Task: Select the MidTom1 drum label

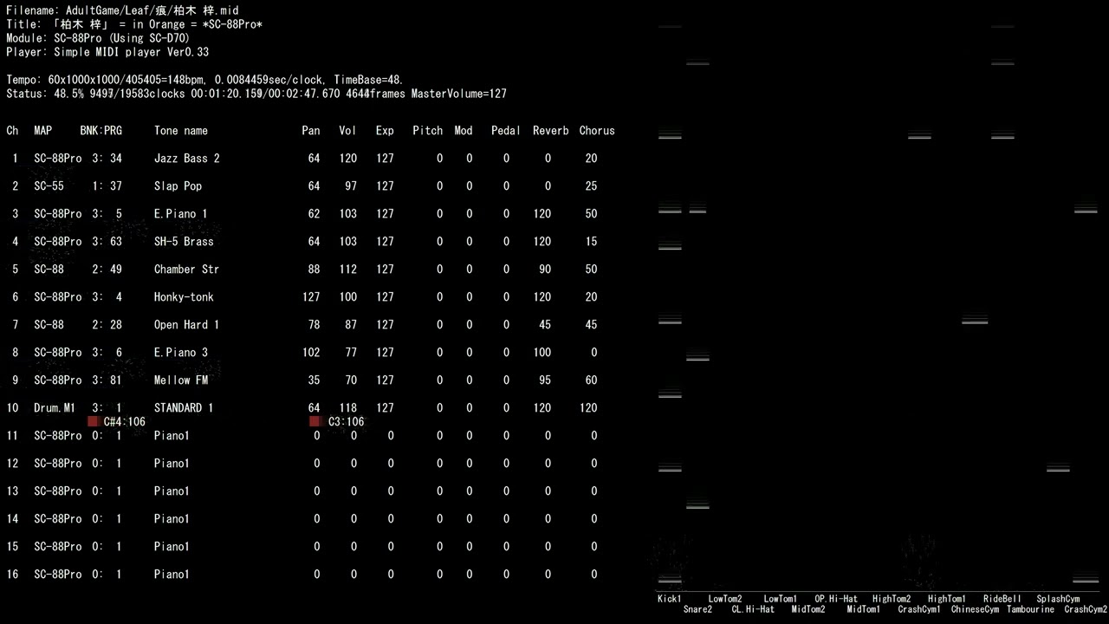Action: pos(864,609)
